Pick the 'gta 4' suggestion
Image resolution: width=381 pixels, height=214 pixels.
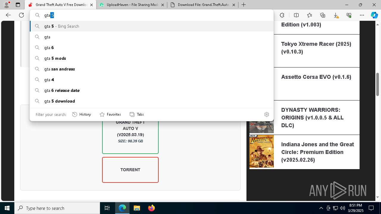tap(152, 80)
